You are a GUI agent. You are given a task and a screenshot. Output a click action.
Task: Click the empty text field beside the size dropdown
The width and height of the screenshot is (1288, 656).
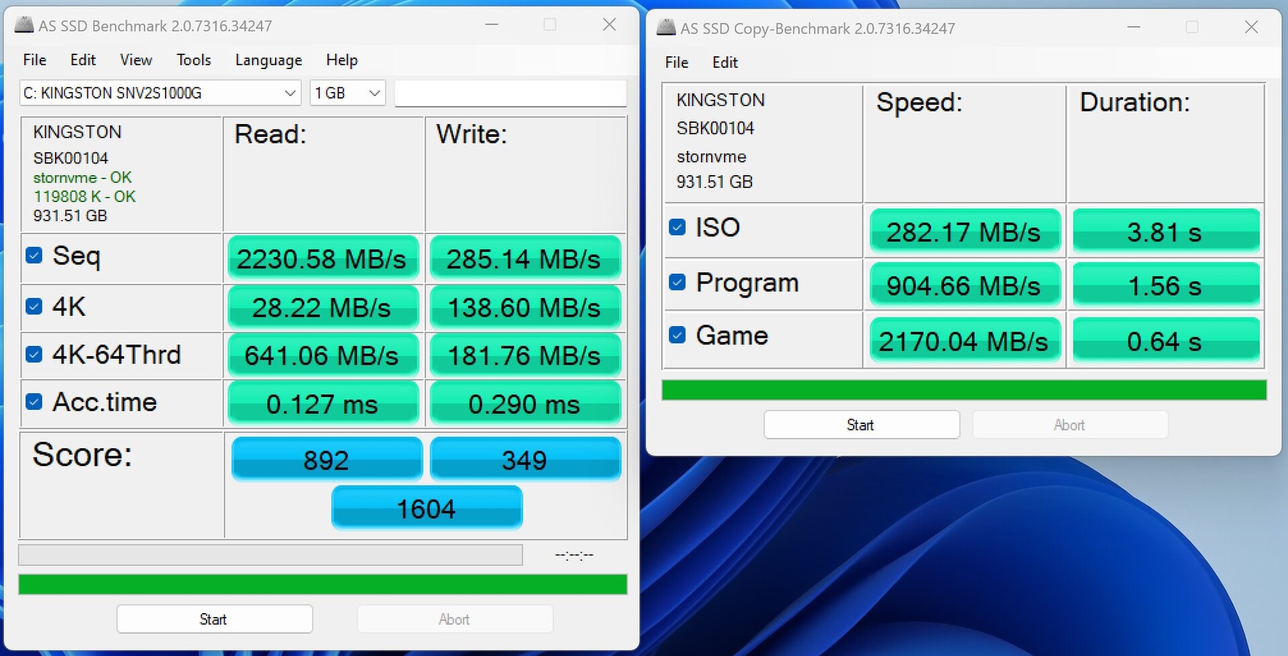pos(511,93)
